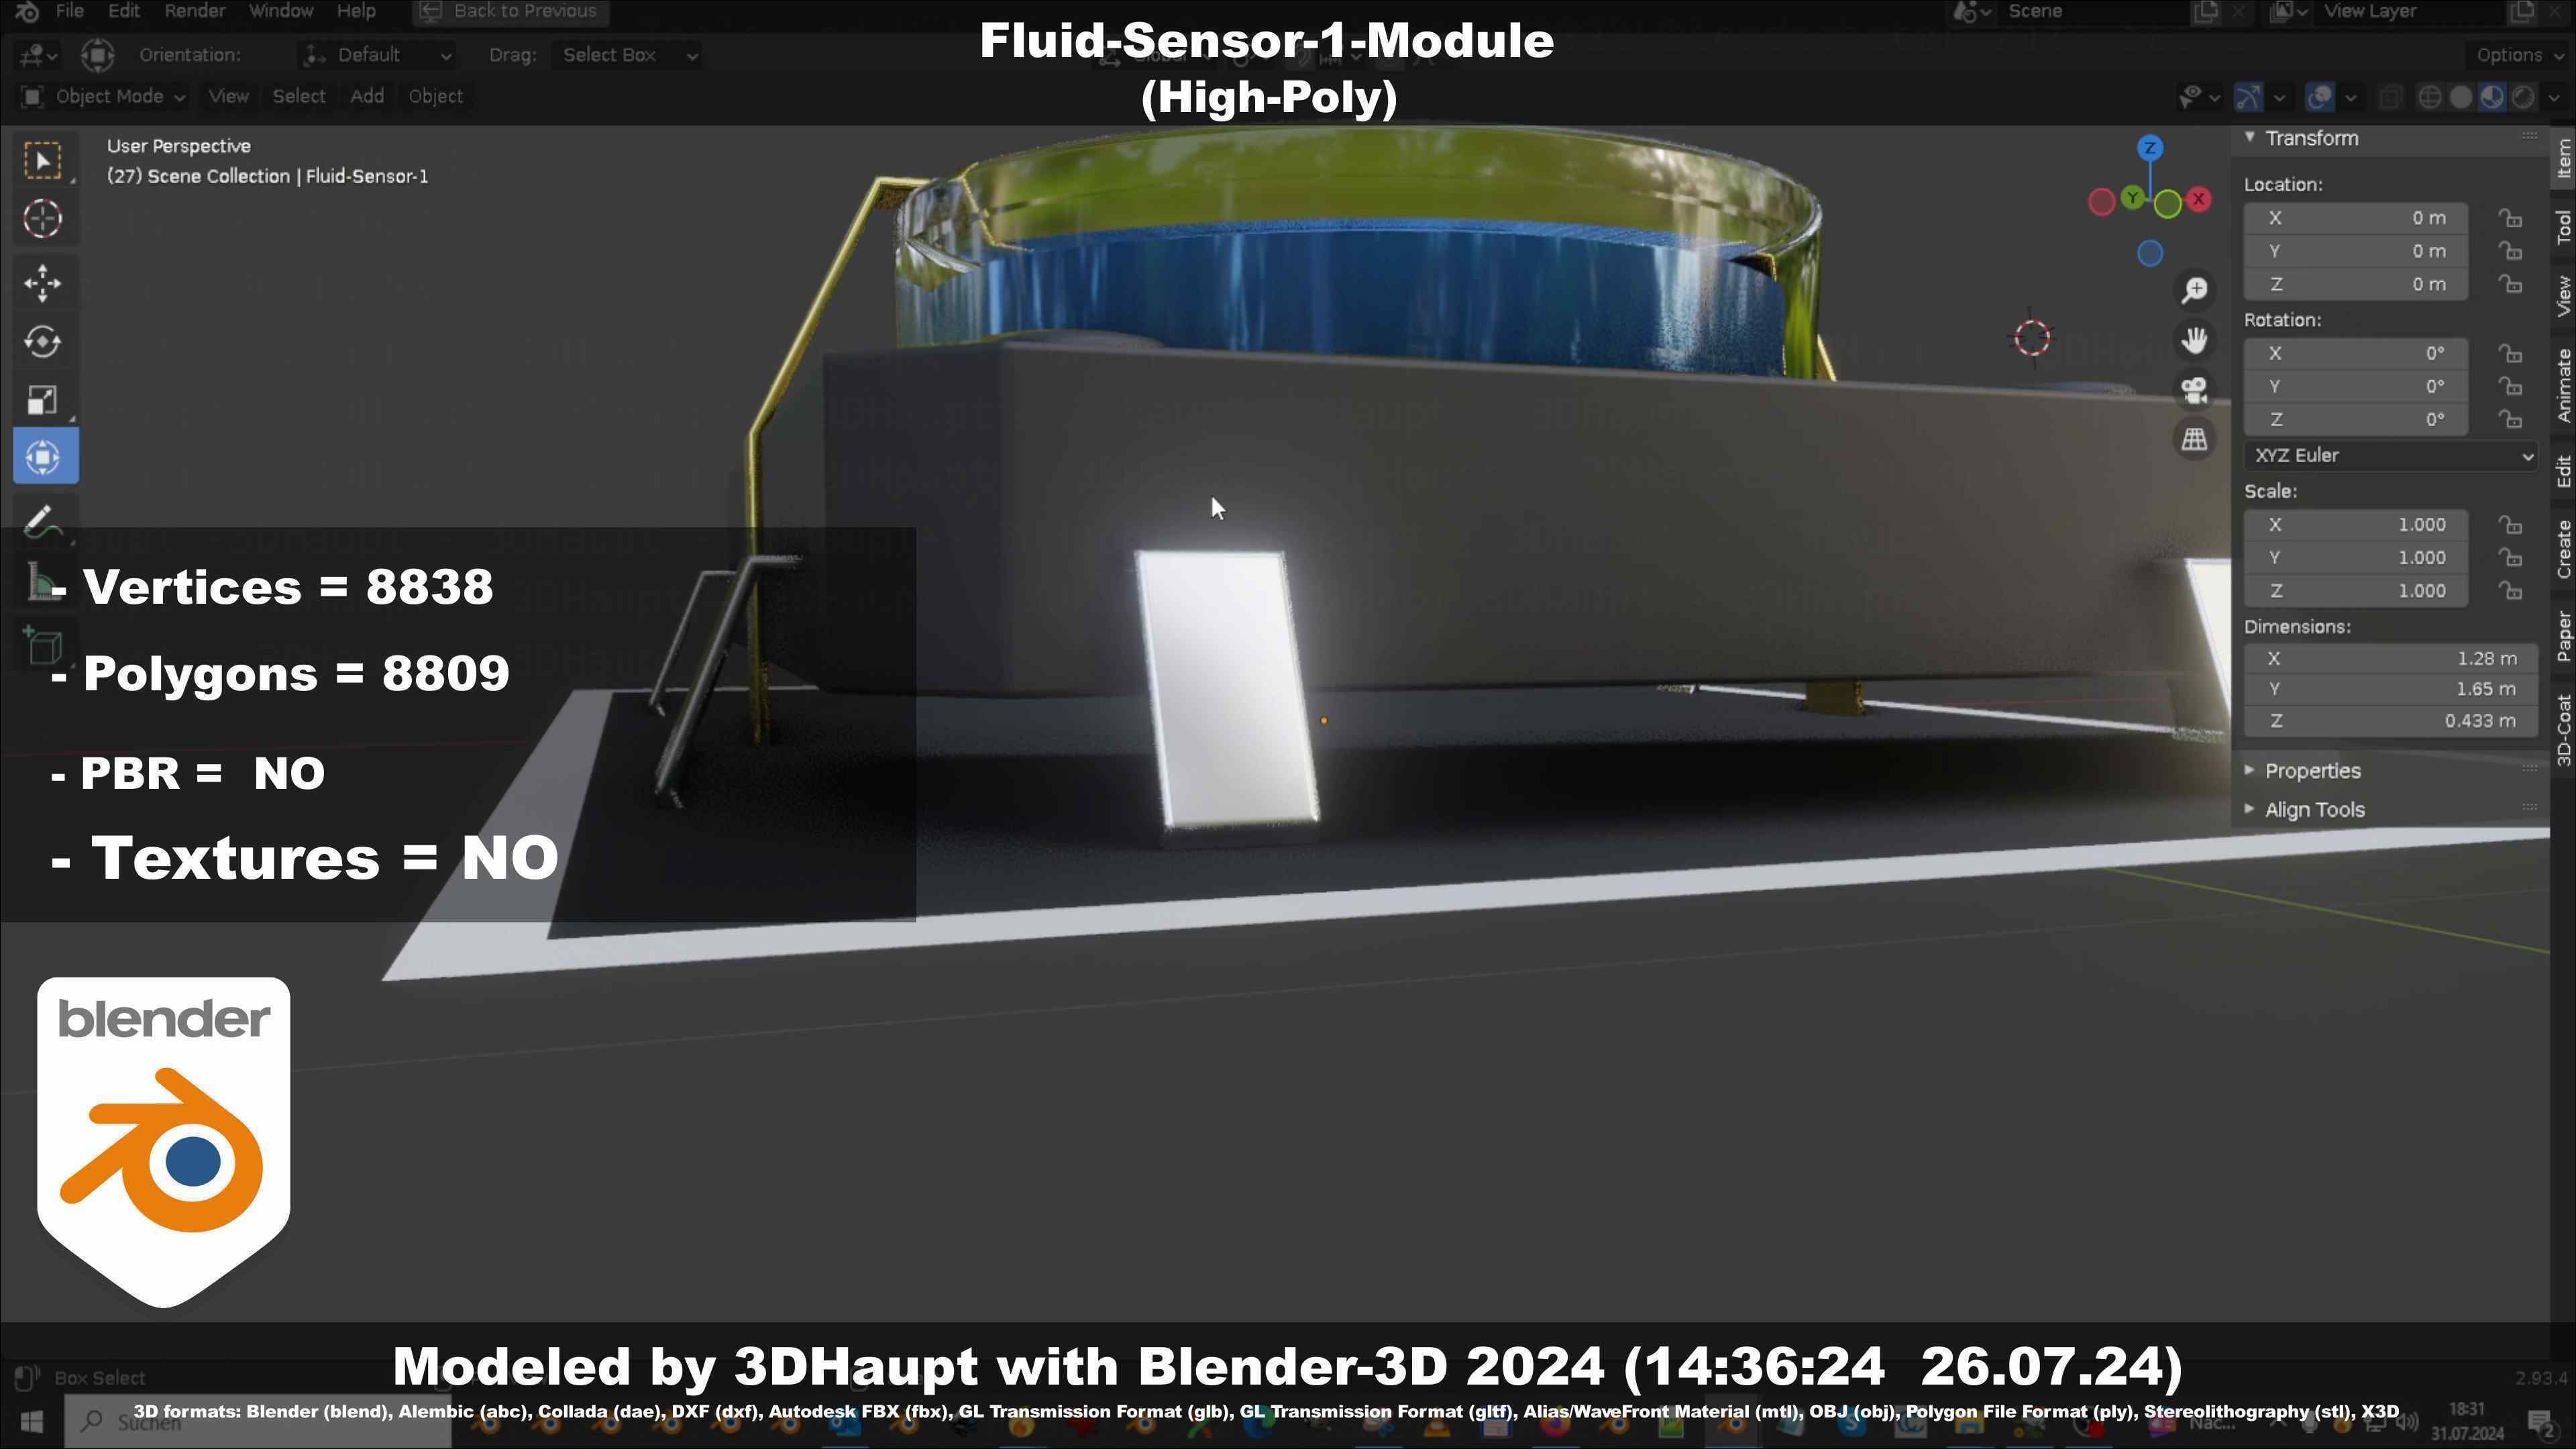Pick the Scale tool
The width and height of the screenshot is (2576, 1449).
coord(43,400)
